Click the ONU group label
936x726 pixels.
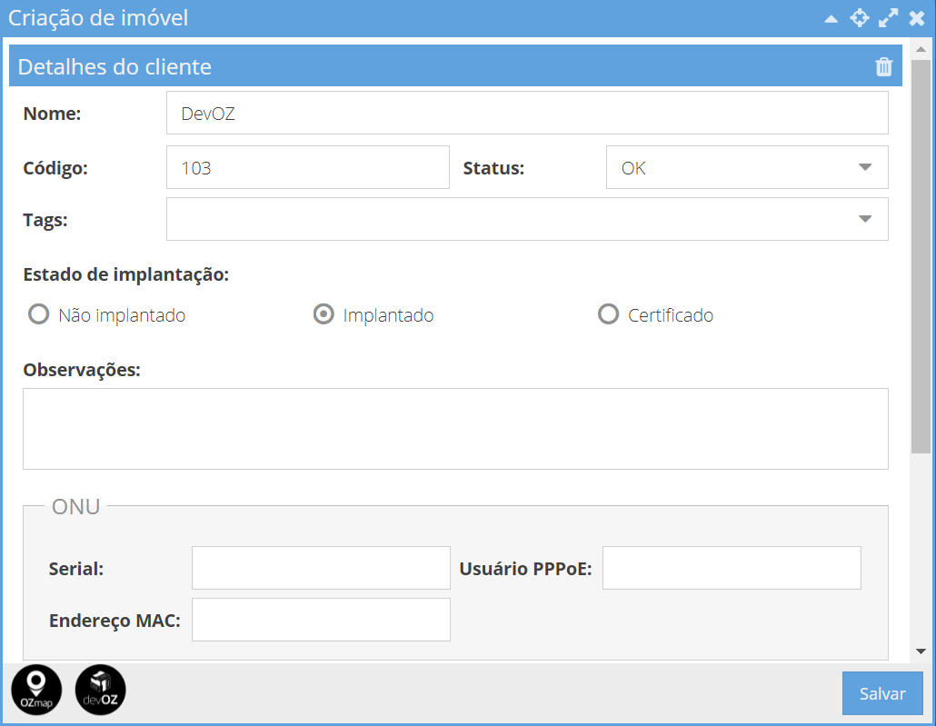pyautogui.click(x=75, y=506)
